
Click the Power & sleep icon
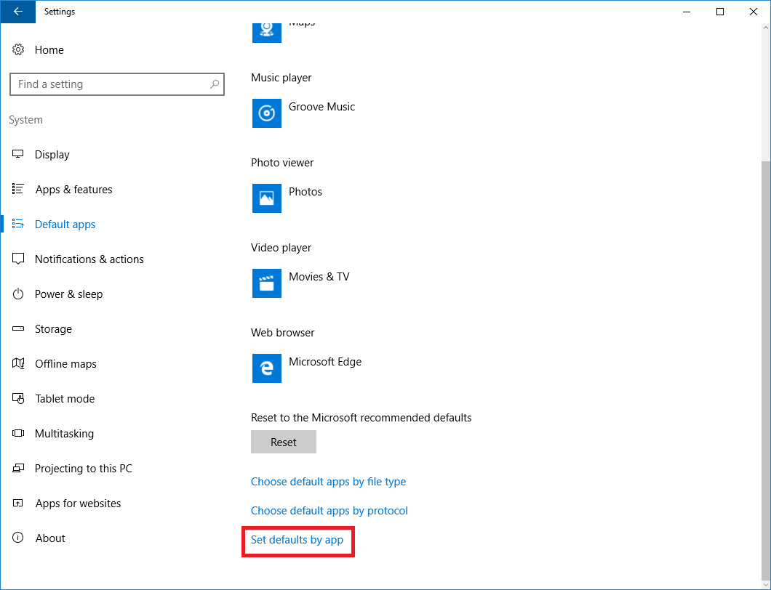tap(18, 294)
